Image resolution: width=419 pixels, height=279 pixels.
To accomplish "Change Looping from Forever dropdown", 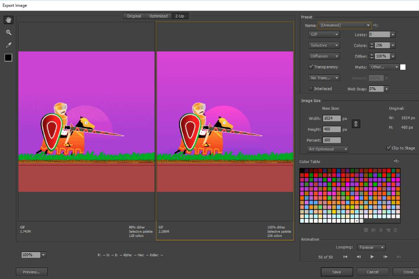I will point(371,247).
